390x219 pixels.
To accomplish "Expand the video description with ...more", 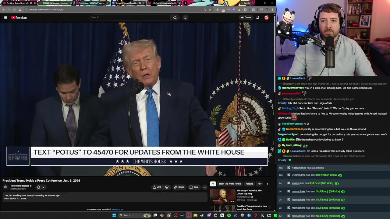I will click(23, 199).
